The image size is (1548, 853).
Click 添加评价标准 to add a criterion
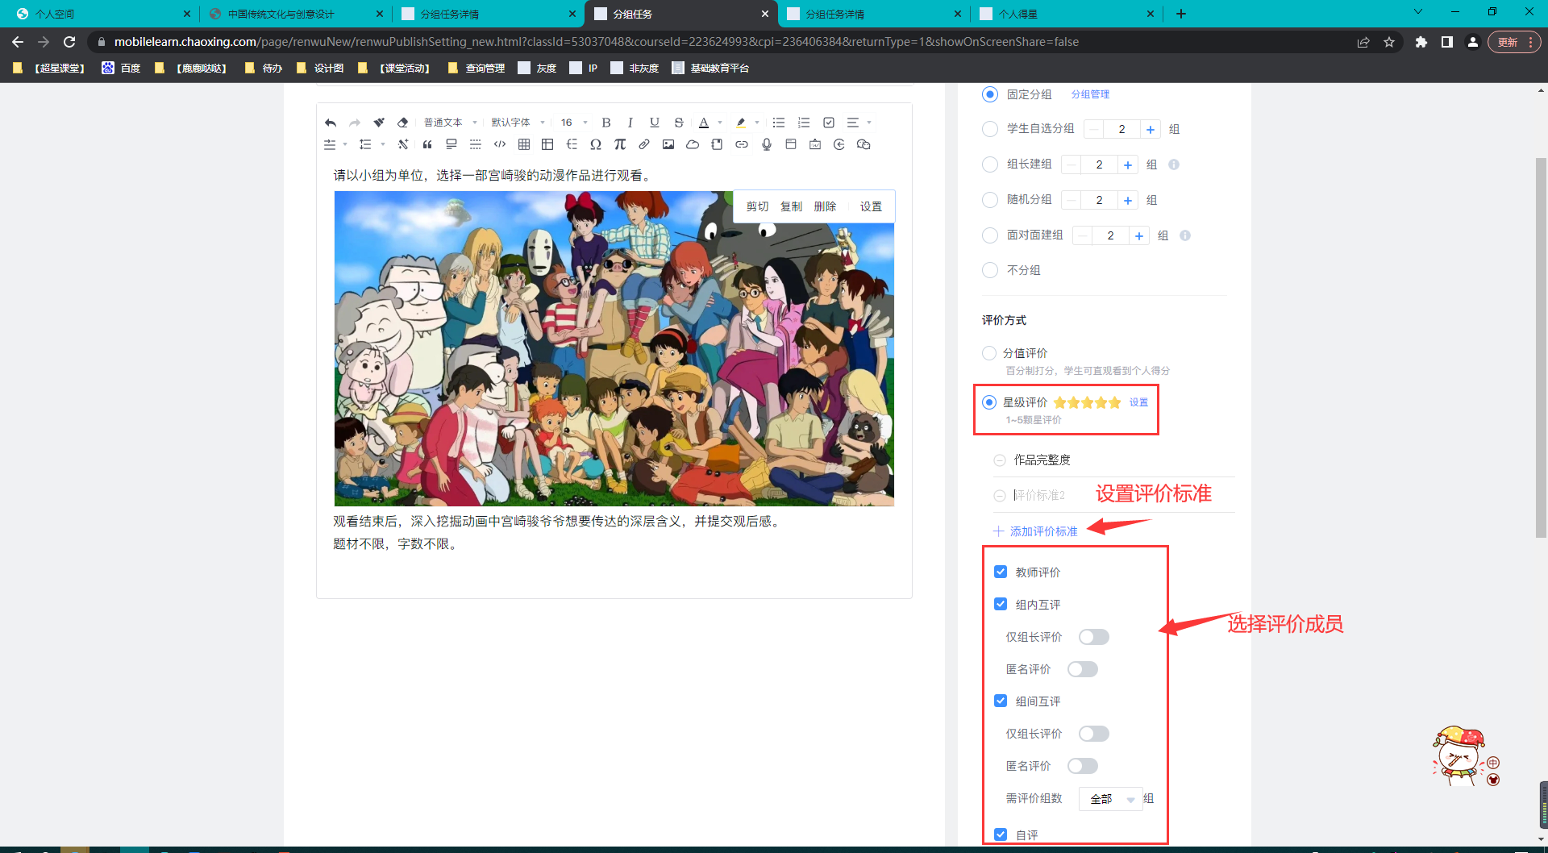pos(1035,531)
